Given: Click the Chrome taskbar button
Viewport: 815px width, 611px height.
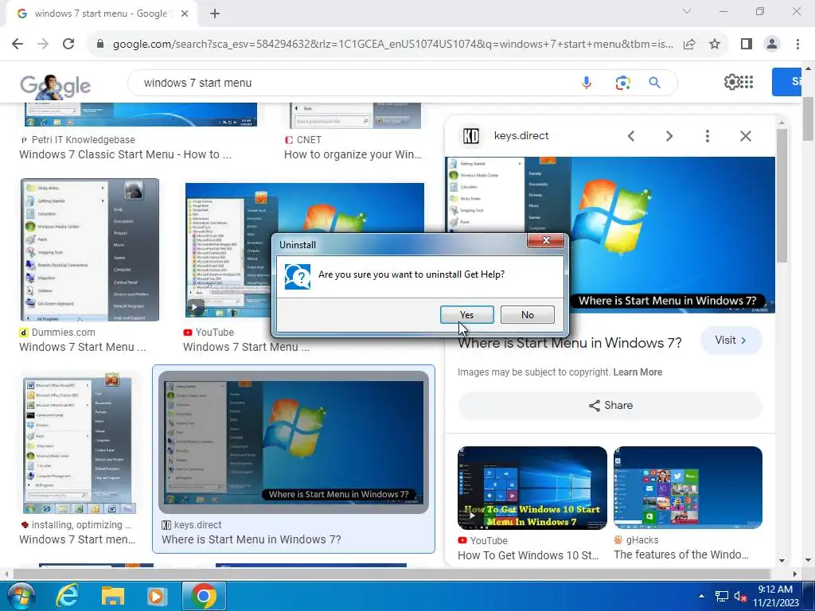Looking at the screenshot, I should (204, 596).
